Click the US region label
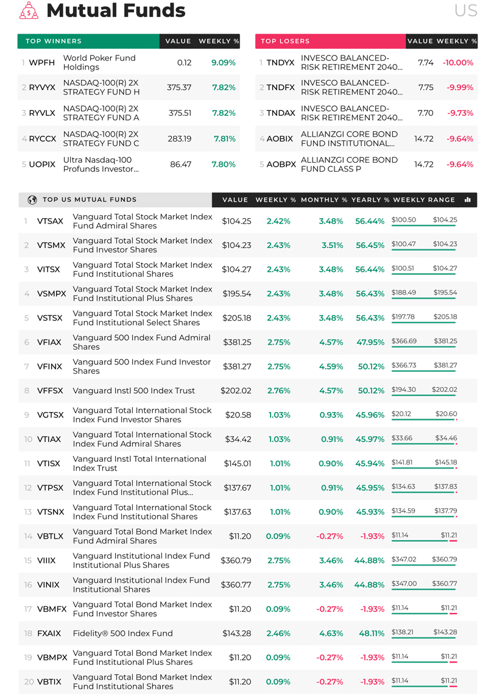491x696 pixels. pyautogui.click(x=465, y=10)
